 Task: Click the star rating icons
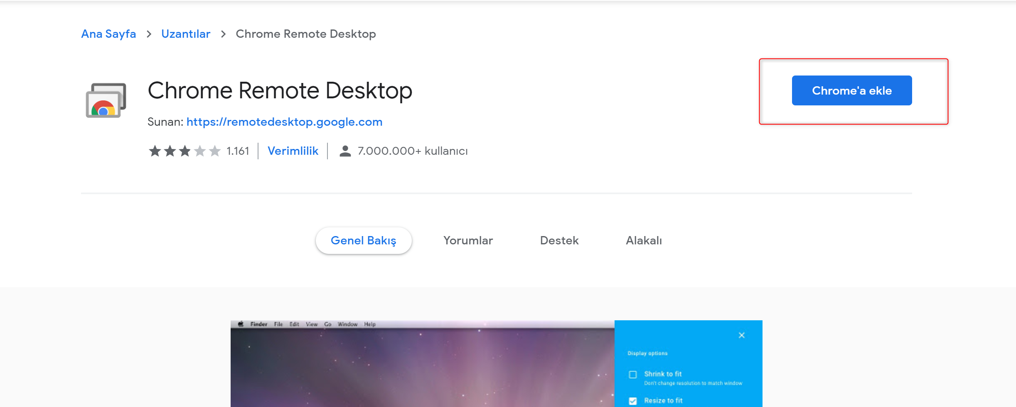click(x=185, y=151)
